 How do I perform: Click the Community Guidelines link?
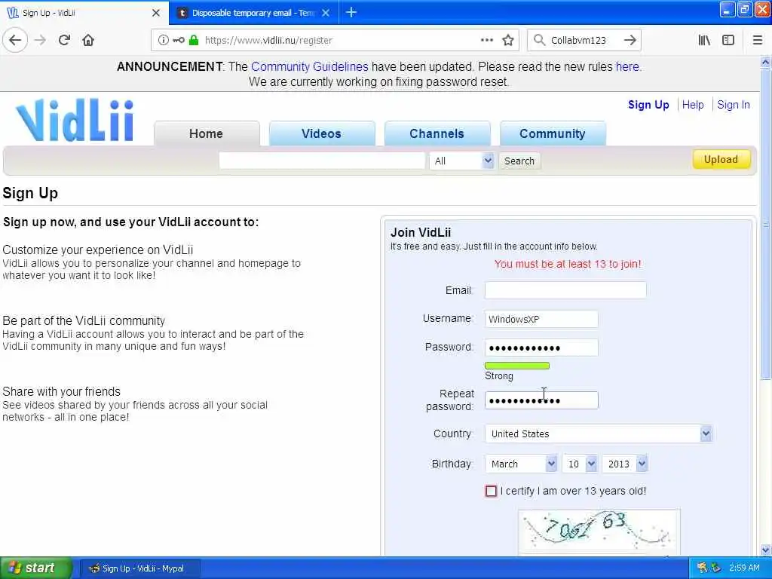309,66
